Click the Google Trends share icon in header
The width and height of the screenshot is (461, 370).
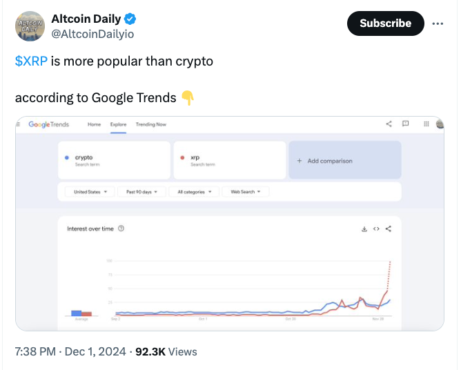pyautogui.click(x=389, y=124)
